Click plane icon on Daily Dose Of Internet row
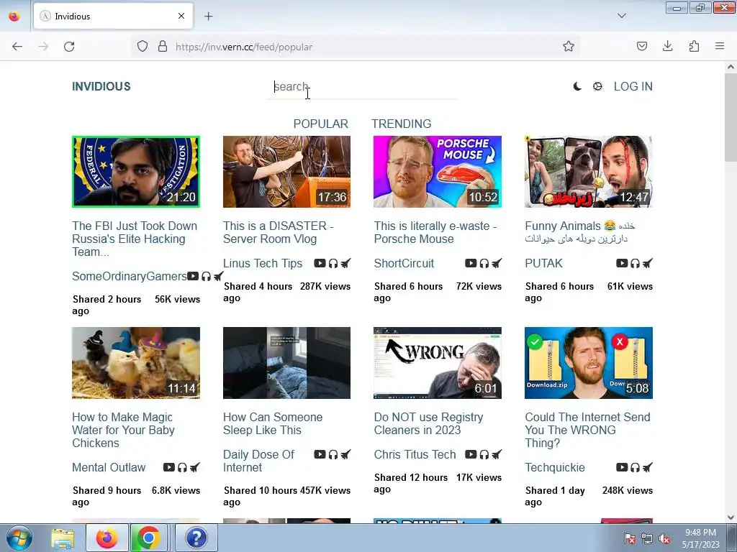 (x=346, y=454)
